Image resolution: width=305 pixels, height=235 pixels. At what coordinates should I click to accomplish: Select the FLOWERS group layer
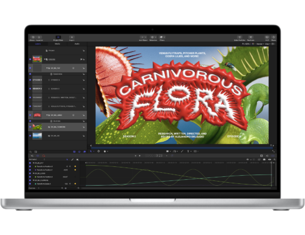pos(57,127)
